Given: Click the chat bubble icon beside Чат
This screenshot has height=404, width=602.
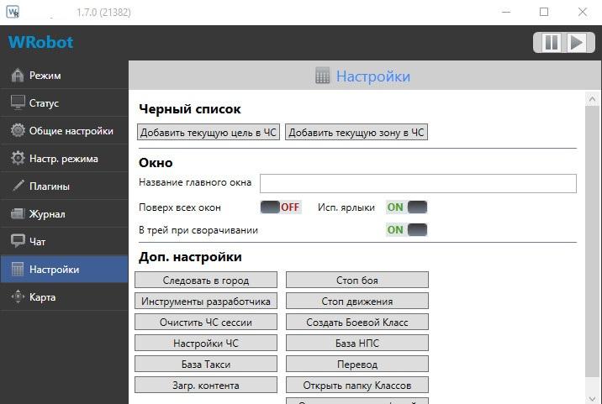Looking at the screenshot, I should pos(18,242).
